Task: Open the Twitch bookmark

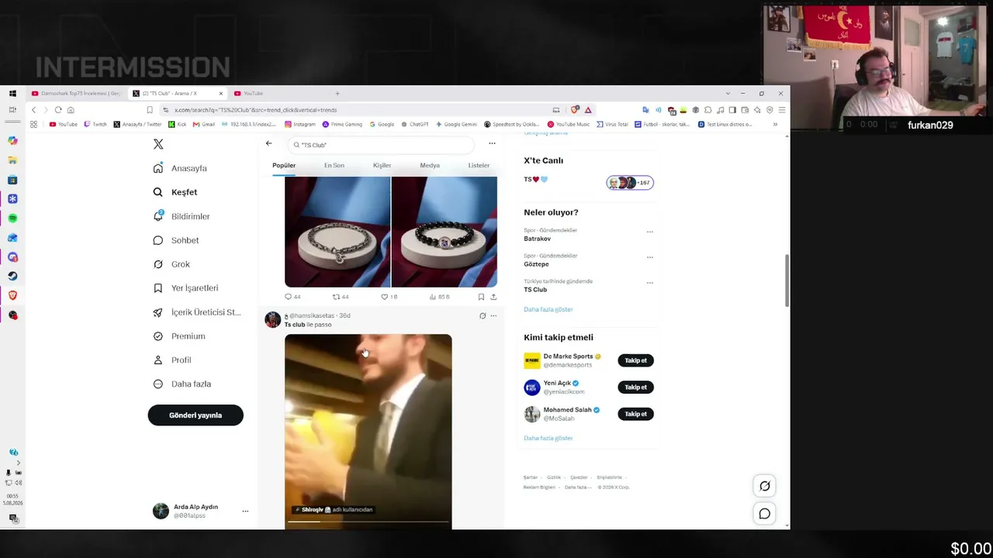Action: [96, 125]
